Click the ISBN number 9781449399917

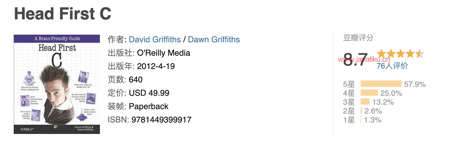pos(161,120)
